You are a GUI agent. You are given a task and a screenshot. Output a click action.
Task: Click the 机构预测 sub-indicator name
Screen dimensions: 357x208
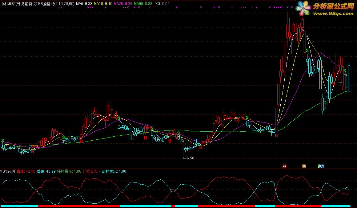8,171
